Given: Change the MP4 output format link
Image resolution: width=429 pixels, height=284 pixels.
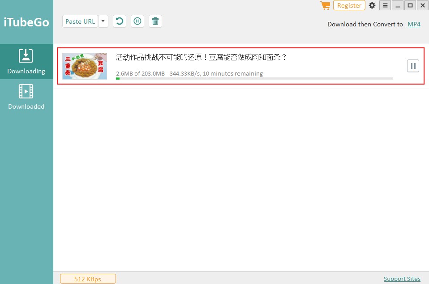Looking at the screenshot, I should click(x=414, y=24).
